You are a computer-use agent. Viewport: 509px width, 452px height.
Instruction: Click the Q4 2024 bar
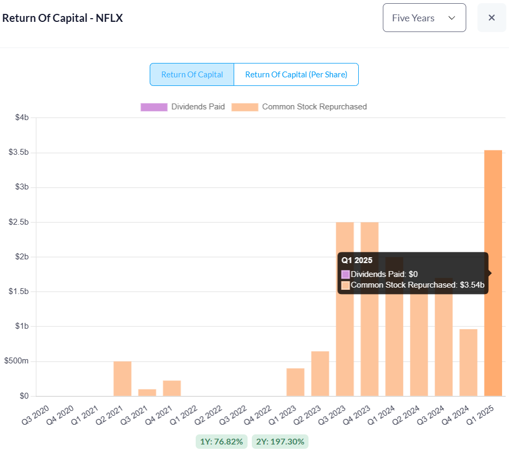pyautogui.click(x=468, y=362)
